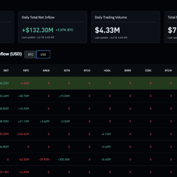
Task: Click the -245.60M FBTC cell
Action: point(23,134)
